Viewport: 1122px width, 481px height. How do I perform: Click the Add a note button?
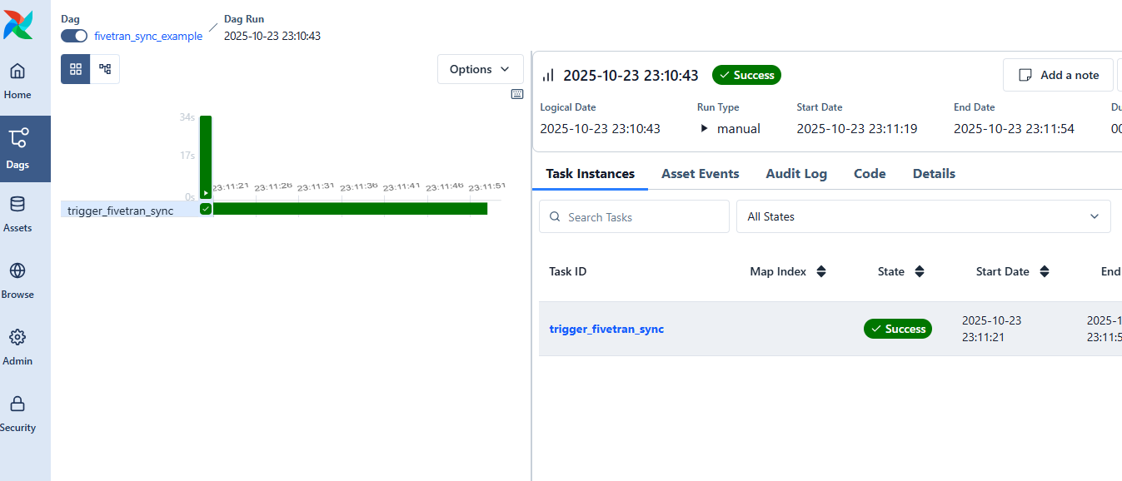point(1058,75)
